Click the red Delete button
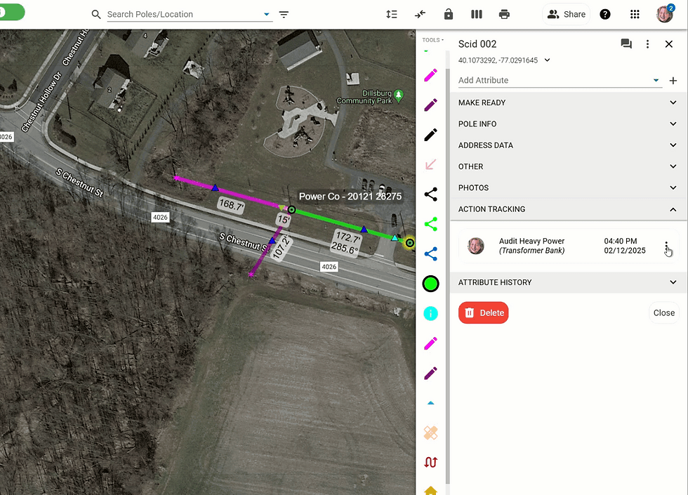 (483, 313)
